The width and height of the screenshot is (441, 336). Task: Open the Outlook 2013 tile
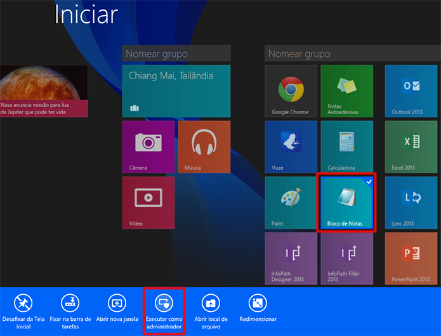[411, 91]
